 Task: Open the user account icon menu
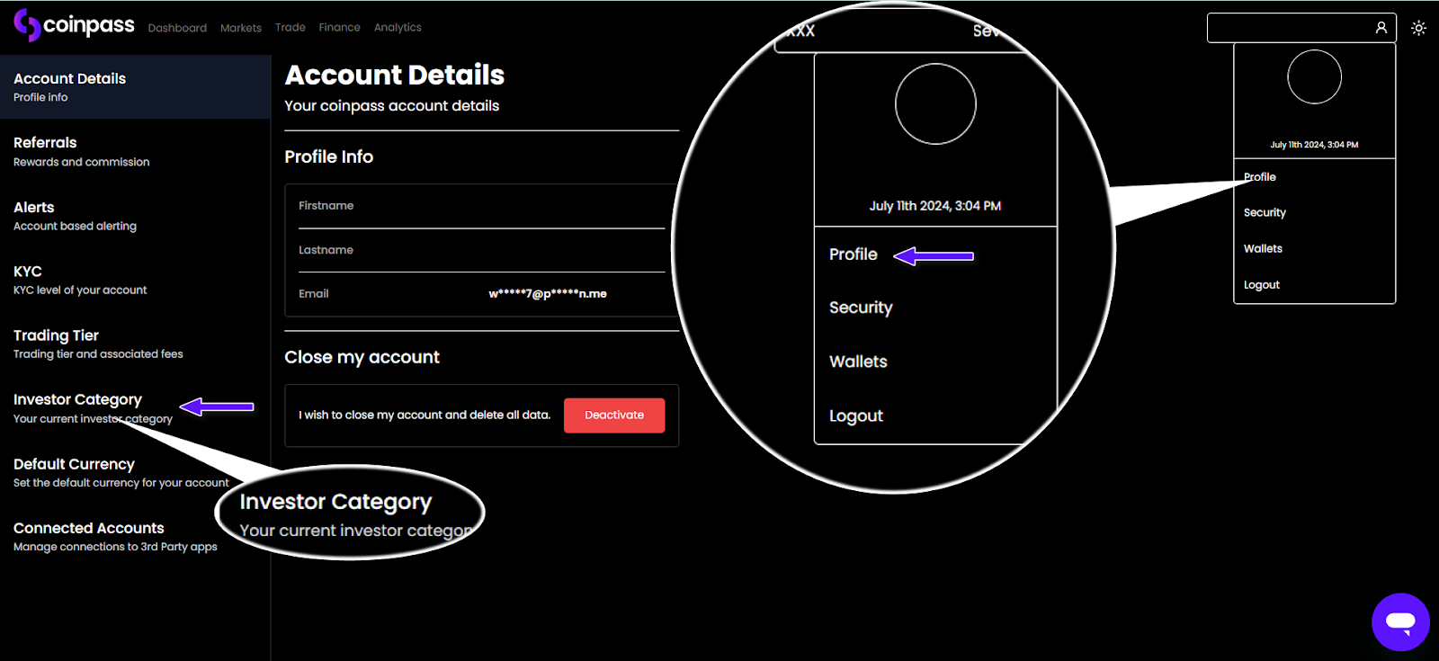coord(1381,28)
